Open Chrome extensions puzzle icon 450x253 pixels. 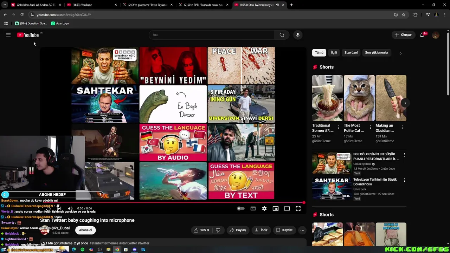coord(416,15)
